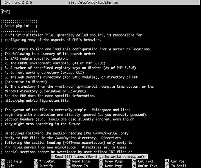Click the To Spell shortcut

coord(178,166)
